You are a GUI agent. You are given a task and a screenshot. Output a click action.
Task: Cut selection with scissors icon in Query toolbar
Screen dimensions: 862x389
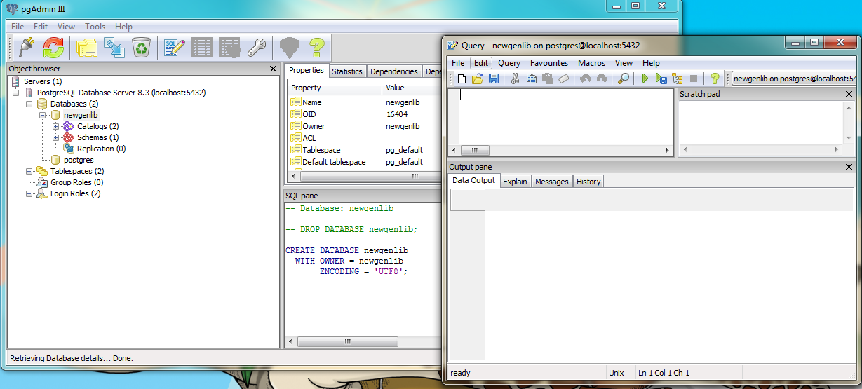coord(515,79)
